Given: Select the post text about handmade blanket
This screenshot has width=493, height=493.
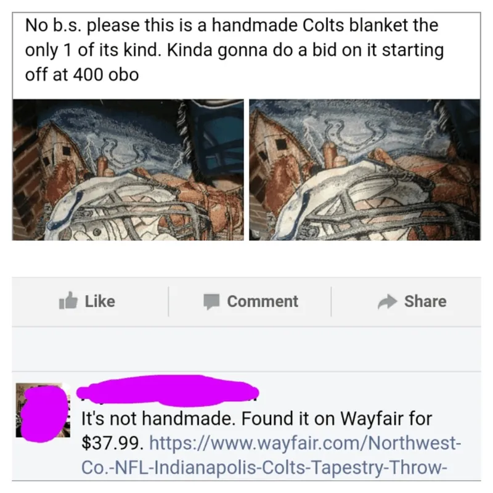Looking at the screenshot, I should coord(234,50).
